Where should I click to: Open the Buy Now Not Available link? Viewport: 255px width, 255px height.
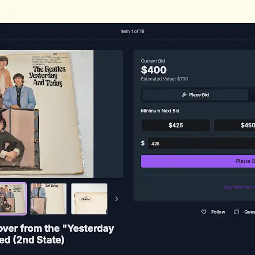point(240,187)
